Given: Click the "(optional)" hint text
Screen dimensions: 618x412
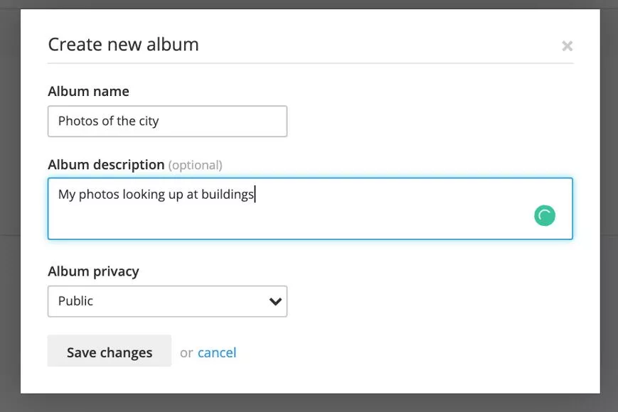Looking at the screenshot, I should tap(195, 166).
